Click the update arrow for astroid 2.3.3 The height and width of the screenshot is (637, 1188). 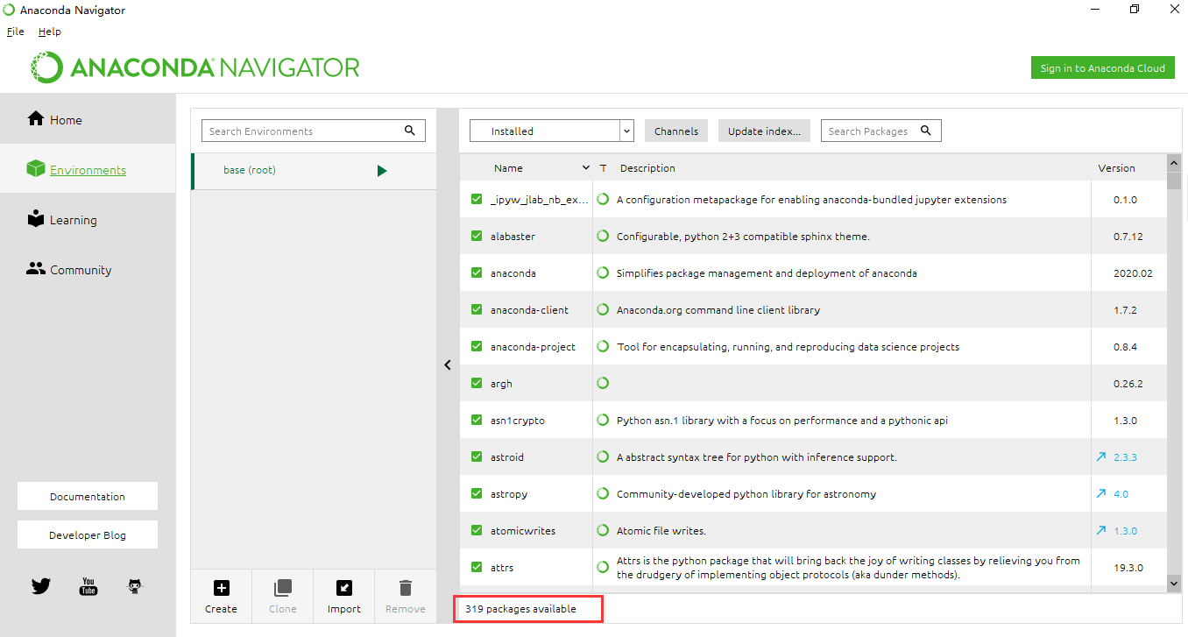click(x=1101, y=457)
